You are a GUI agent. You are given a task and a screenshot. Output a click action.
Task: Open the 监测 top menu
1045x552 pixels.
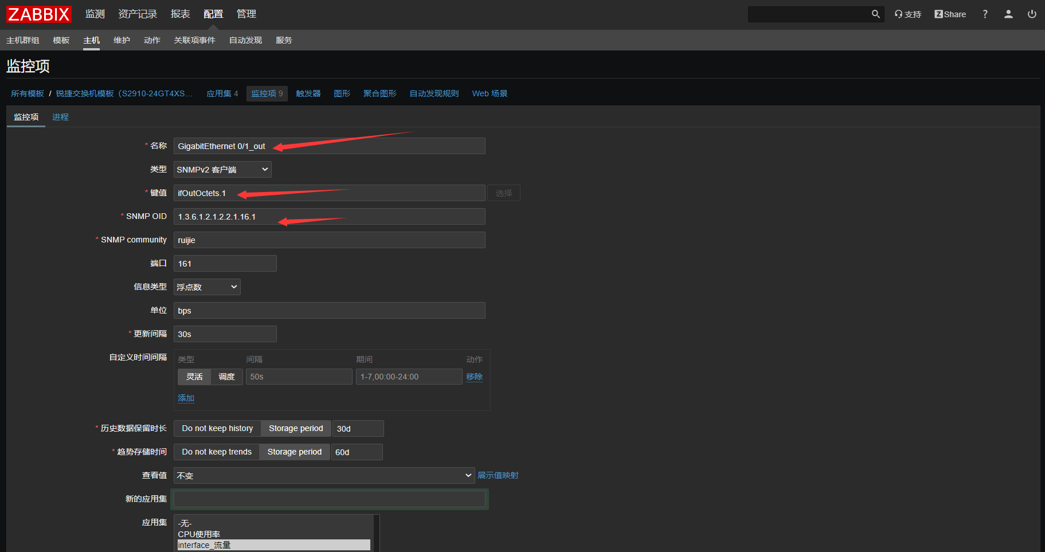point(95,14)
